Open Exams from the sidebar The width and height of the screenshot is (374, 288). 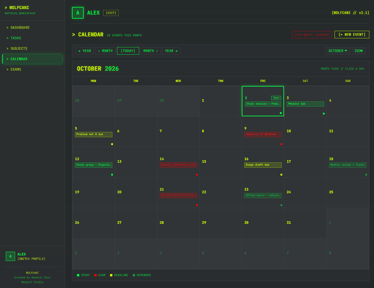click(x=33, y=69)
